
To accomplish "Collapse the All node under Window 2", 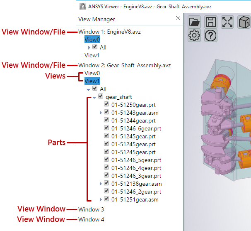I will pos(88,90).
